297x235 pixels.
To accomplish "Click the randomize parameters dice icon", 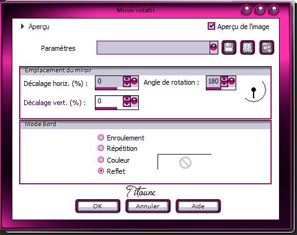I will [x=247, y=48].
